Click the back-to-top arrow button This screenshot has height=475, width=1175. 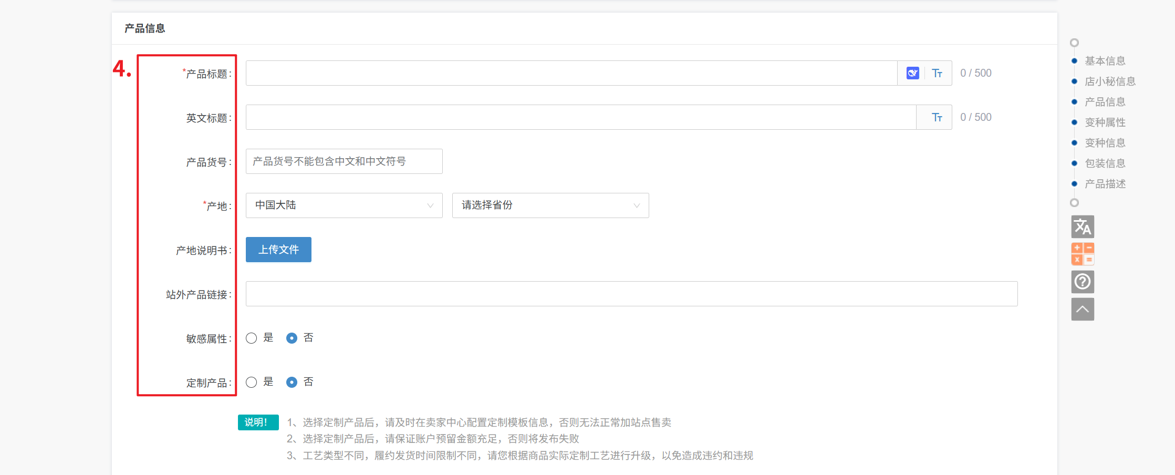point(1083,309)
